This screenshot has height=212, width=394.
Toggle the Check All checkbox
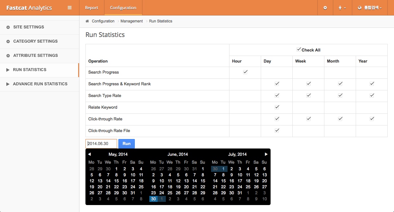[x=298, y=49]
